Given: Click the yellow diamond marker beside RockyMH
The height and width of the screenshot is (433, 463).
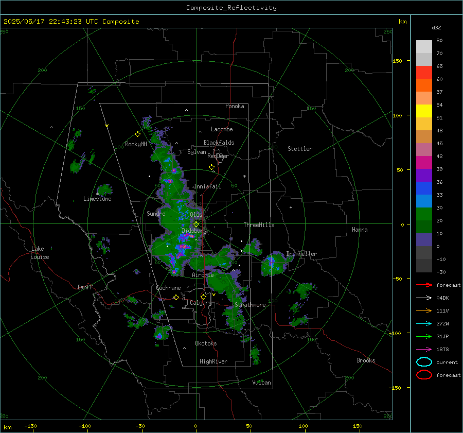Looking at the screenshot, I should coord(137,134).
